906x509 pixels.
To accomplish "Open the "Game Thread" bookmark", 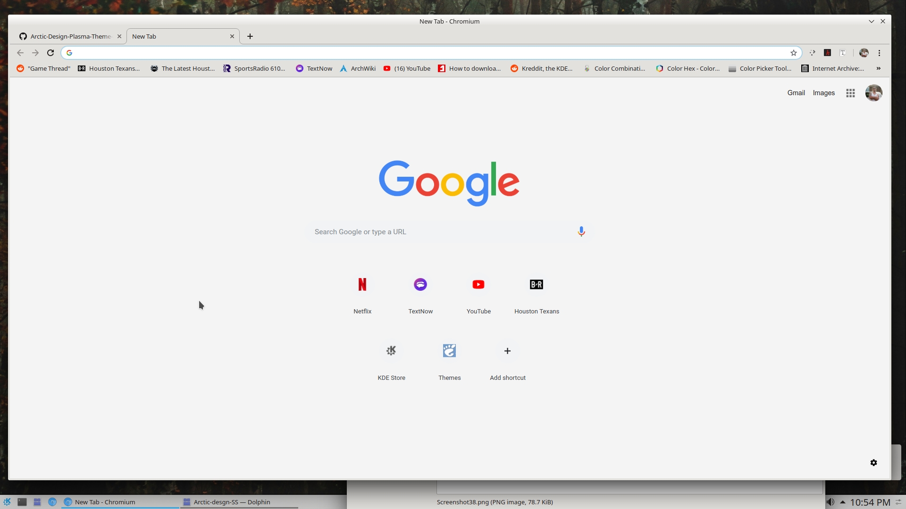I will tap(43, 68).
